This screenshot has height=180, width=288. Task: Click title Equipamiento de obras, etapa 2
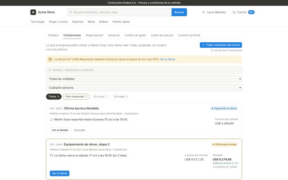[86, 144]
